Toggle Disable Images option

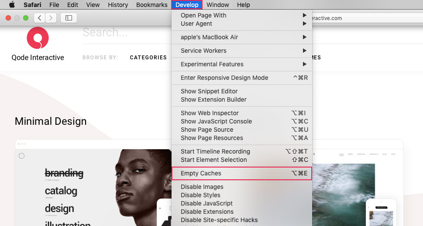click(242, 187)
